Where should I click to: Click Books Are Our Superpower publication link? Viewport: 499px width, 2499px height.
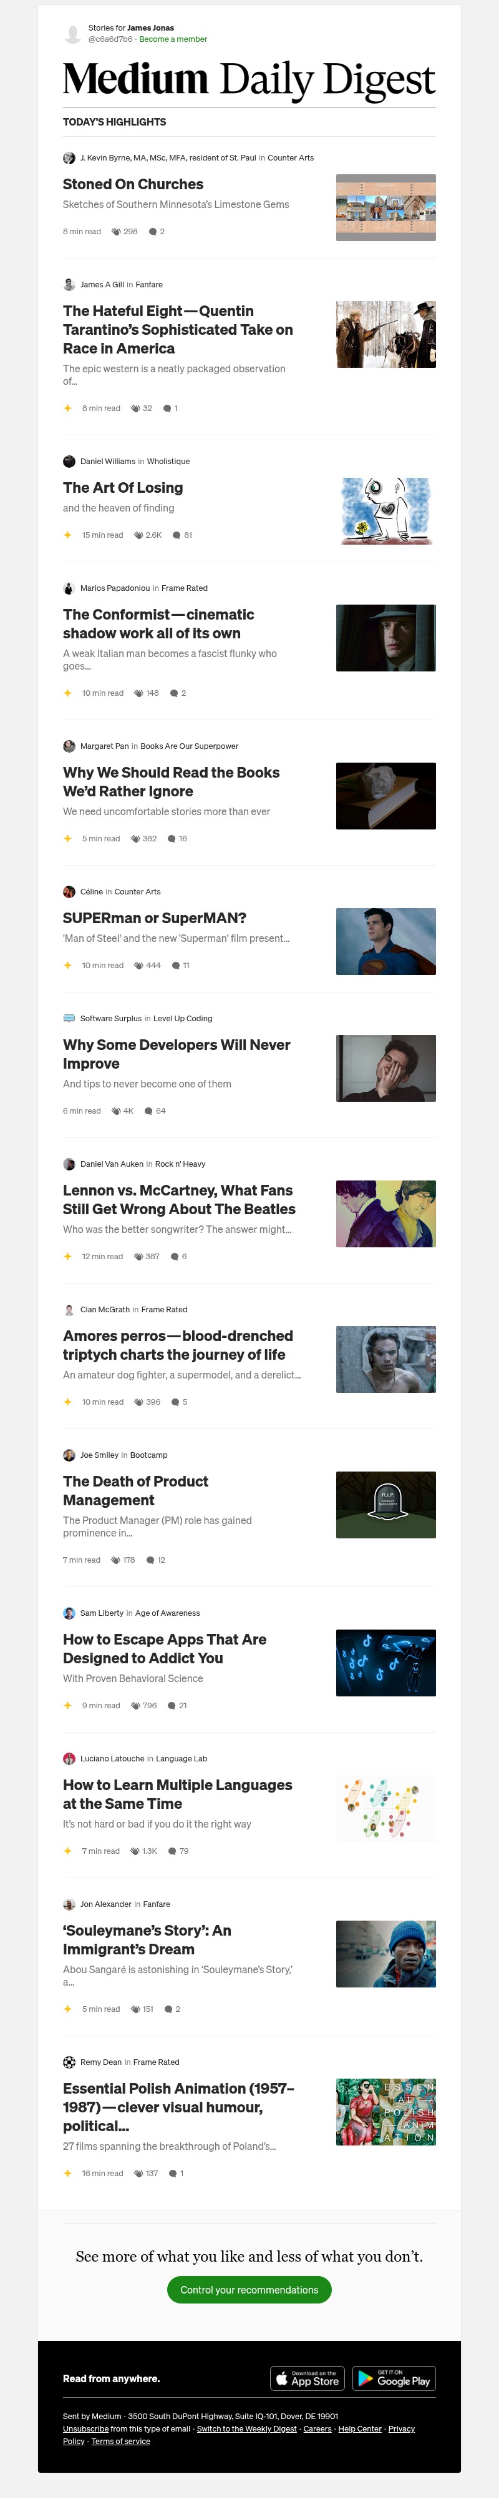189,747
